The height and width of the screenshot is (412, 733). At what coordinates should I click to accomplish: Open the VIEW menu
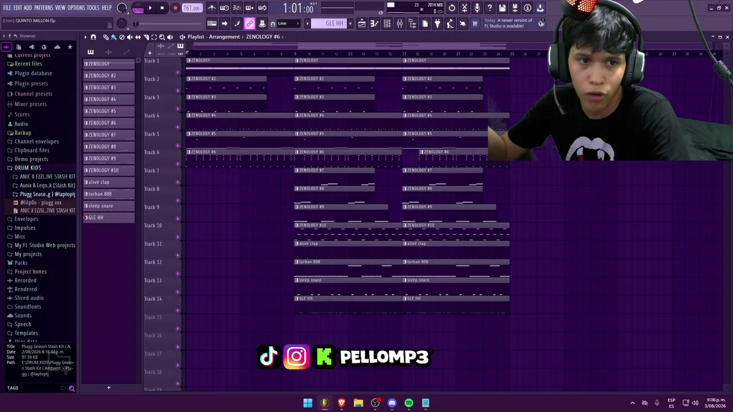pyautogui.click(x=60, y=8)
